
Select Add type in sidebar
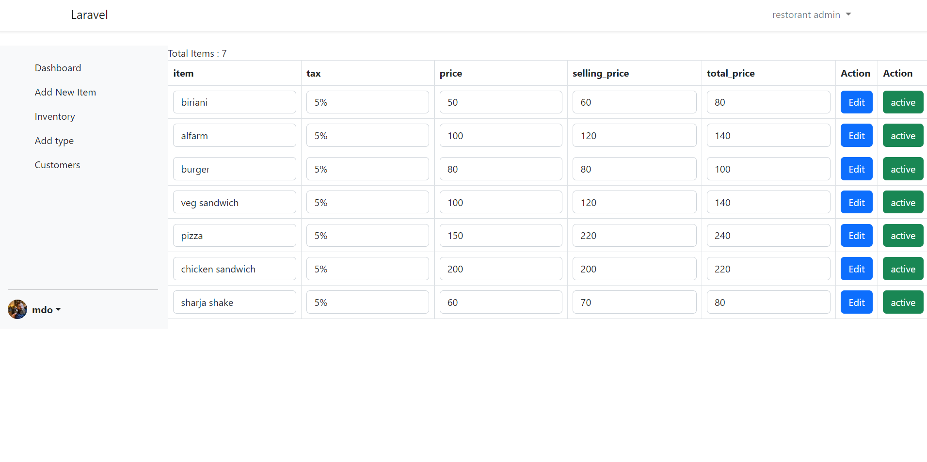pyautogui.click(x=54, y=141)
